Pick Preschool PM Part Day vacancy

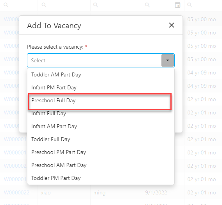tap(101, 152)
